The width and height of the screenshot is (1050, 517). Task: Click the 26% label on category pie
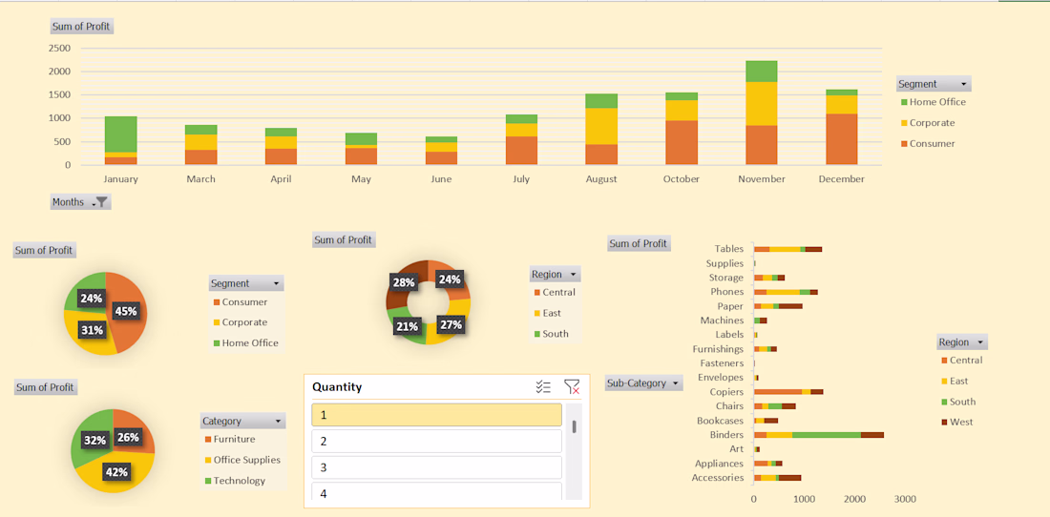129,438
